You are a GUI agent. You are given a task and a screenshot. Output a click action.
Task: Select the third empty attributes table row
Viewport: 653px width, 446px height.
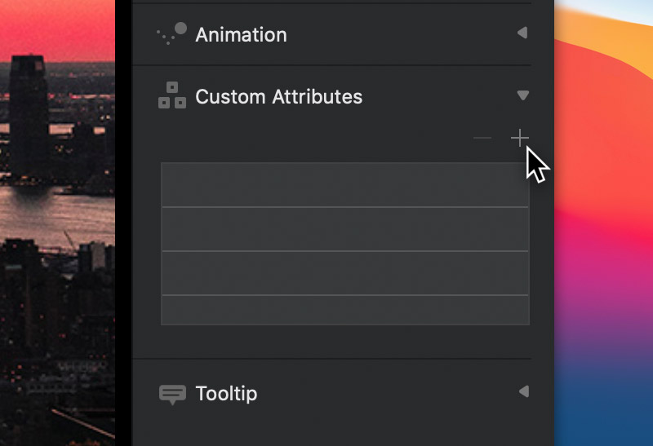[344, 273]
